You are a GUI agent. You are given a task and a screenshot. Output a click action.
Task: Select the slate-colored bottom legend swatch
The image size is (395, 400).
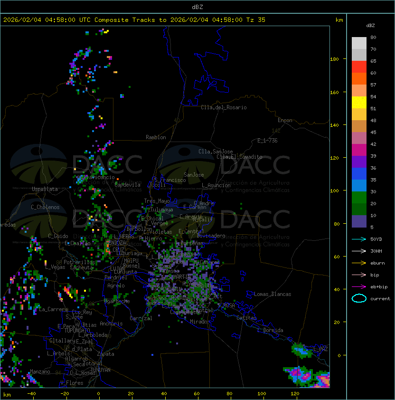pyautogui.click(x=359, y=221)
